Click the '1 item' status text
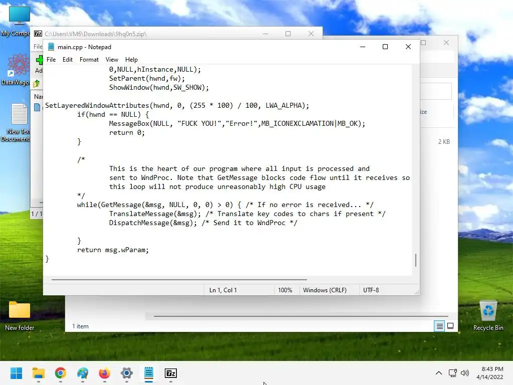Screen dimensions: 513x385 tap(80, 326)
